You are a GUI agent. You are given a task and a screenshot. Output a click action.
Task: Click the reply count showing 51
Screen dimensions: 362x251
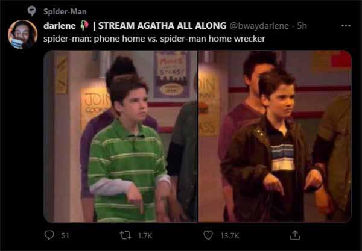click(65, 235)
